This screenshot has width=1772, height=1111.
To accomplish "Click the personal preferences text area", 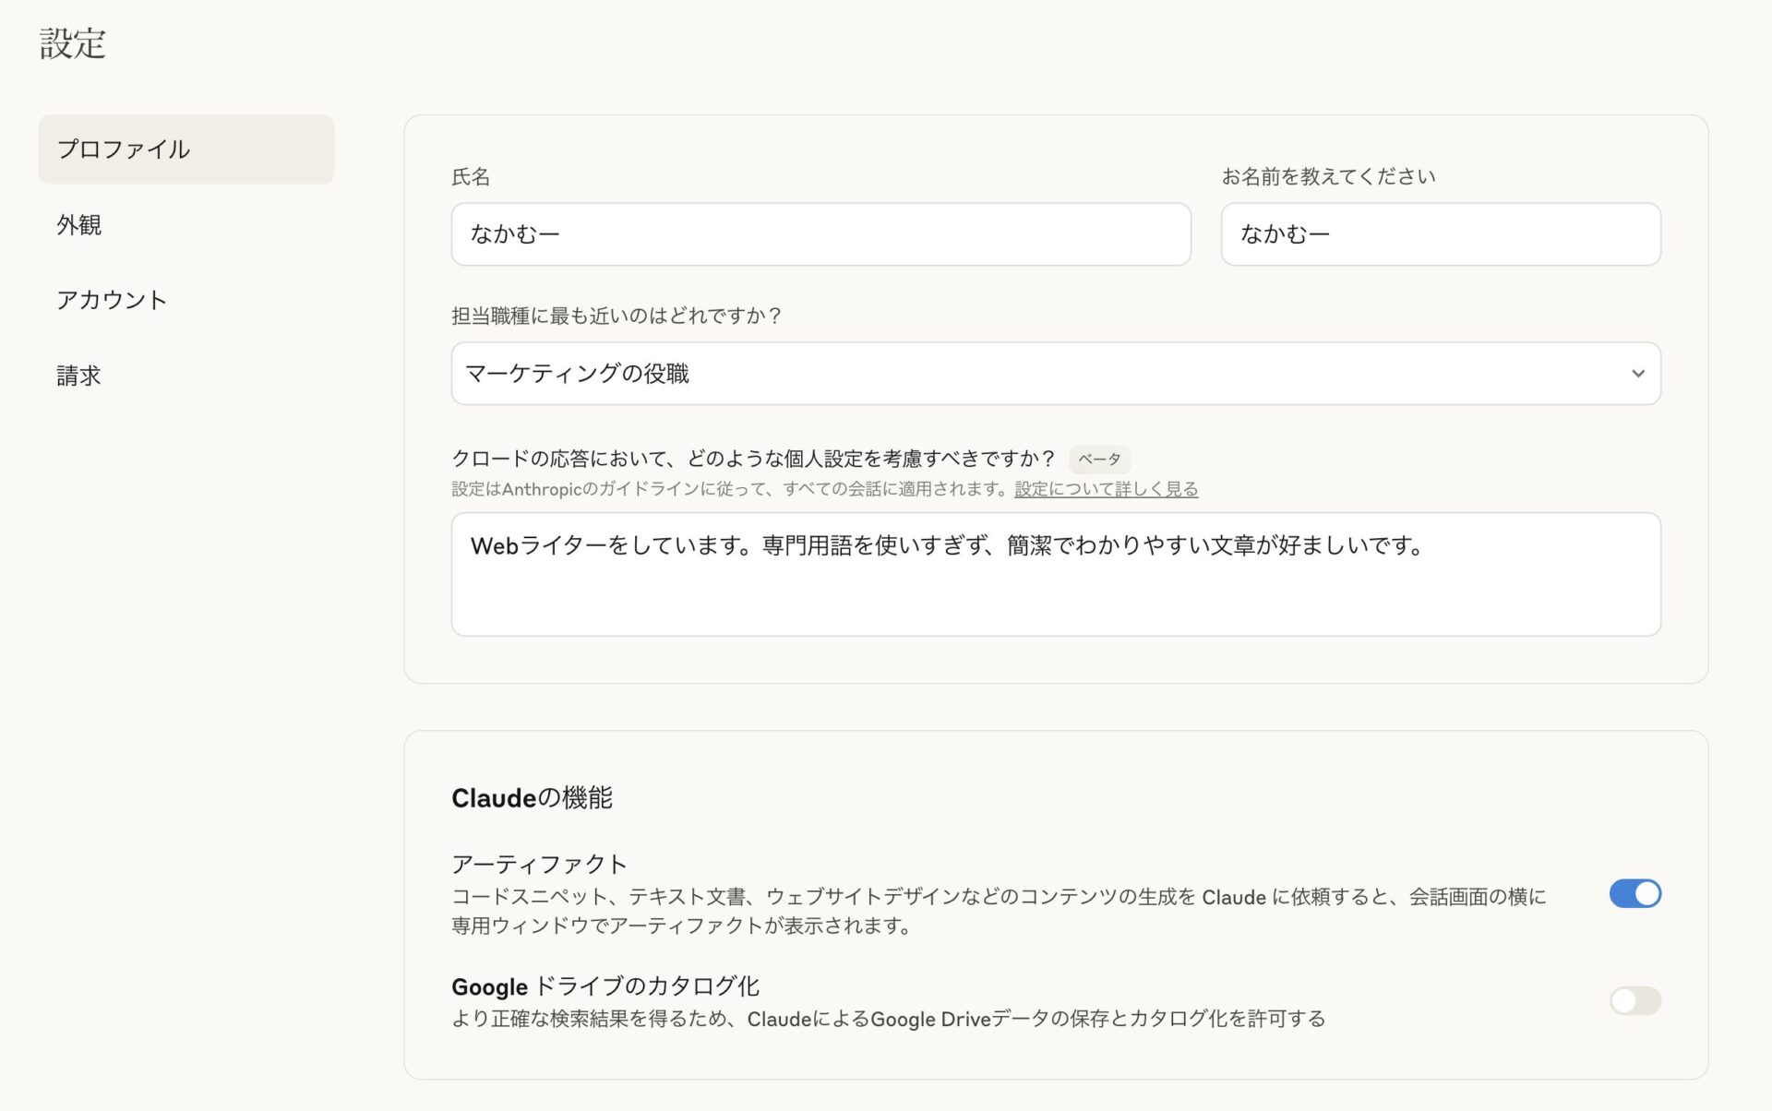I will point(1056,574).
